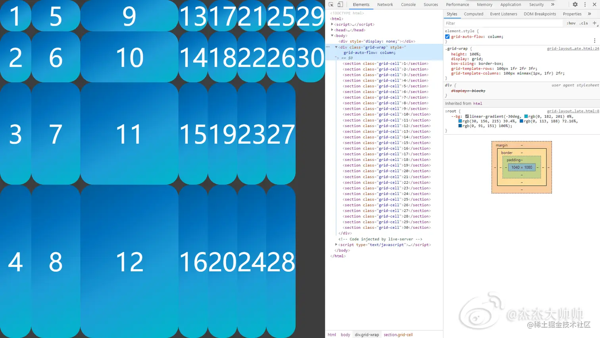
Task: Click the grid-template-columns property value
Action: [533, 73]
